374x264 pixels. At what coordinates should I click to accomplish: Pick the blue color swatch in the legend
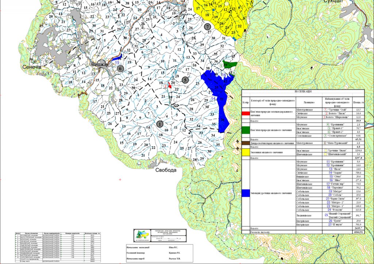246,193
